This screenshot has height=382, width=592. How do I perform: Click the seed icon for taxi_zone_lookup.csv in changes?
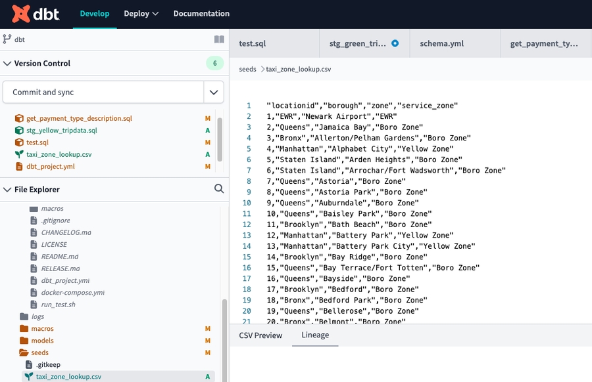pyautogui.click(x=18, y=154)
